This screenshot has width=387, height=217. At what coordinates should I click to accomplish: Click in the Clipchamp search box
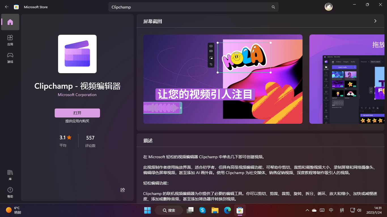click(x=193, y=7)
